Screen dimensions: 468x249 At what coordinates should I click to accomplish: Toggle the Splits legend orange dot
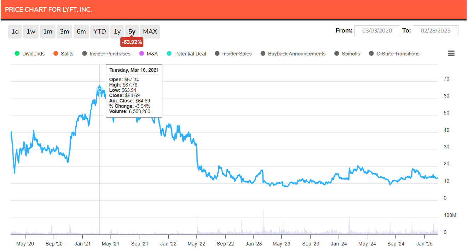tap(55, 54)
